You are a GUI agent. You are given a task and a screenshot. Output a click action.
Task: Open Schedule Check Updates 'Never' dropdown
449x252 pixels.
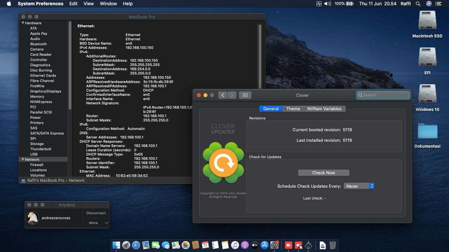click(x=359, y=186)
